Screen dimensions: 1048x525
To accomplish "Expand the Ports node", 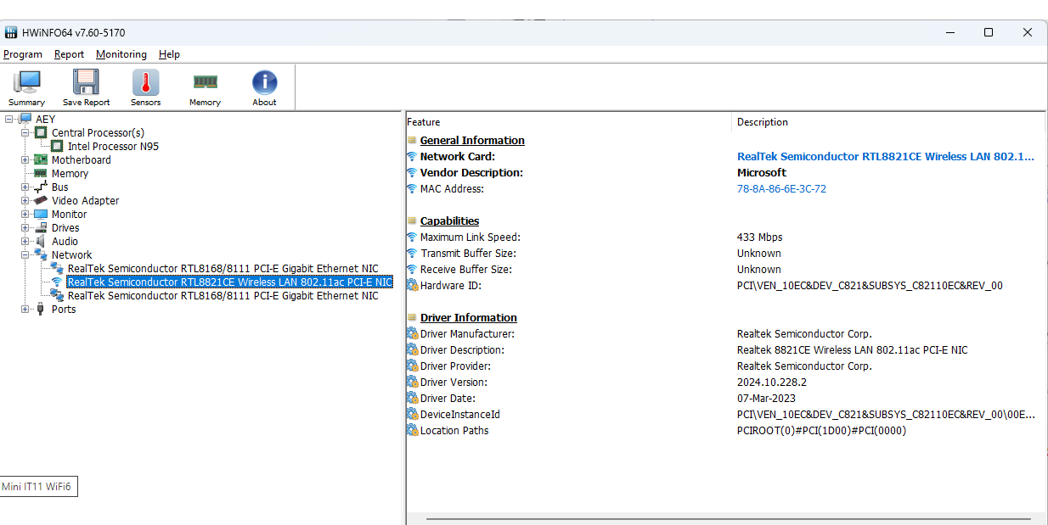I will click(25, 310).
